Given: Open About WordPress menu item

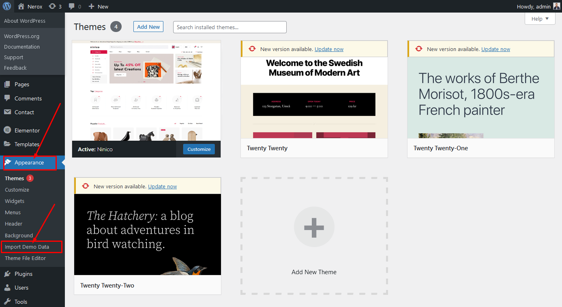Looking at the screenshot, I should point(25,21).
